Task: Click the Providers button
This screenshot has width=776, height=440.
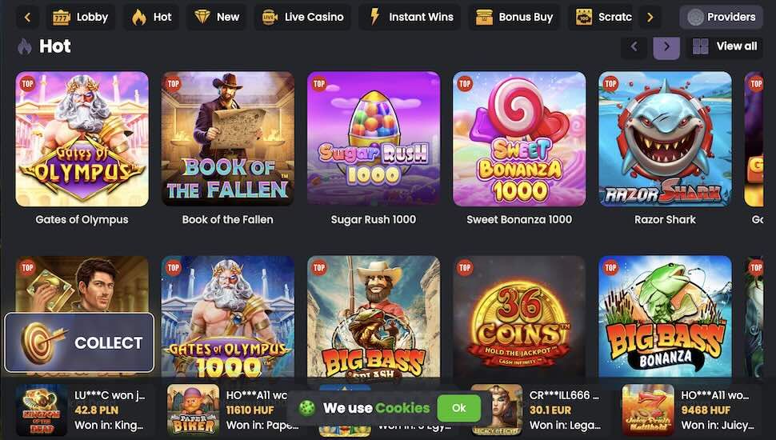Action: pyautogui.click(x=721, y=17)
